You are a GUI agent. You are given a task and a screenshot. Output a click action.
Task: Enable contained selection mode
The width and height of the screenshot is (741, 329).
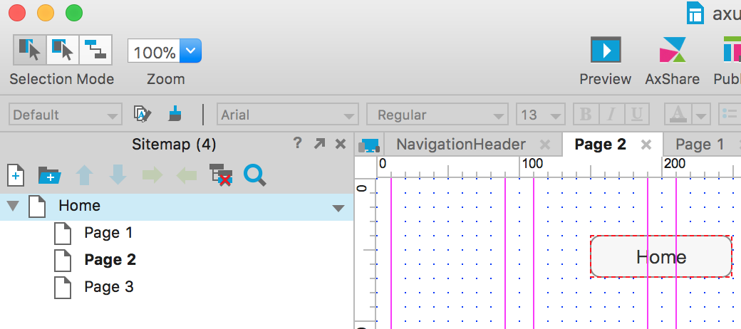click(x=62, y=50)
